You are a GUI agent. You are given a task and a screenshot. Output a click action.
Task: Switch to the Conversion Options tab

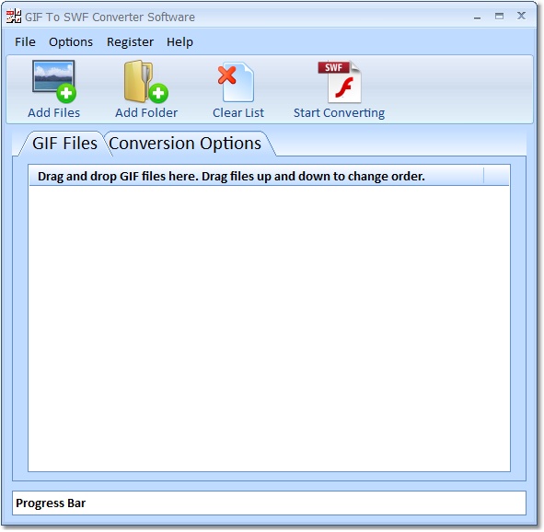tap(185, 144)
